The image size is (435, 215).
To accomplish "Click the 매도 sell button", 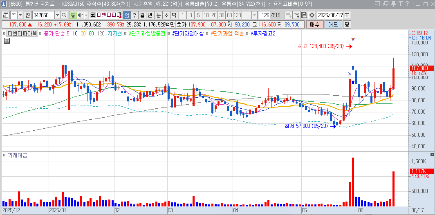I will [333, 24].
